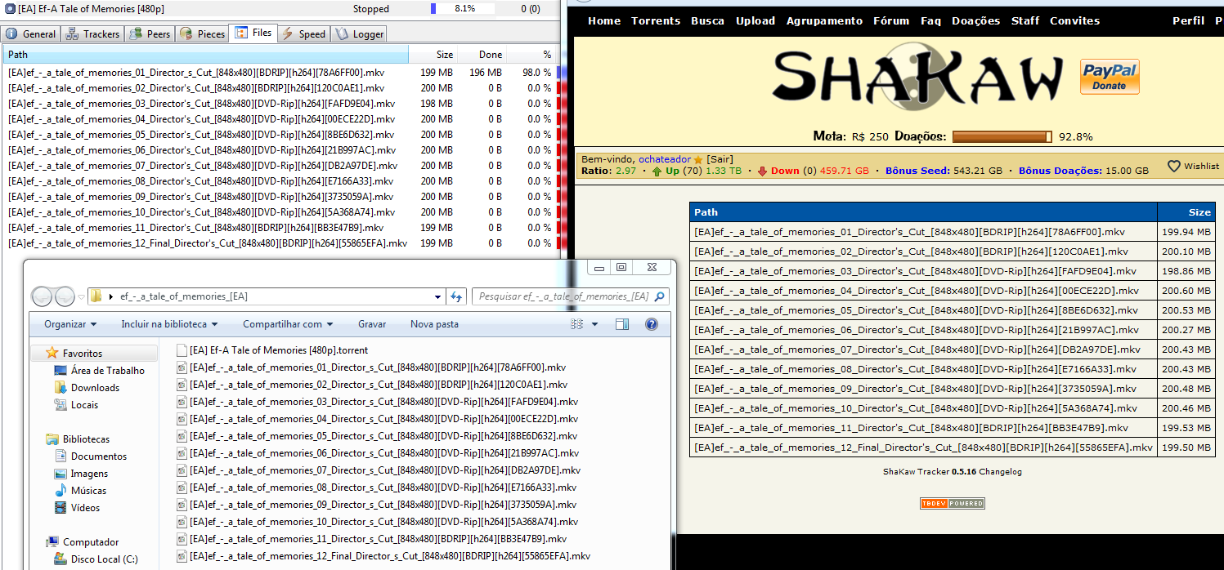Click the torrent progress bar at 8.1%
Viewport: 1224px width, 570px height.
pos(463,9)
